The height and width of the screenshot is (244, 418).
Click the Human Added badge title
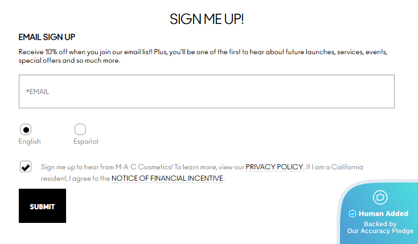[383, 214]
